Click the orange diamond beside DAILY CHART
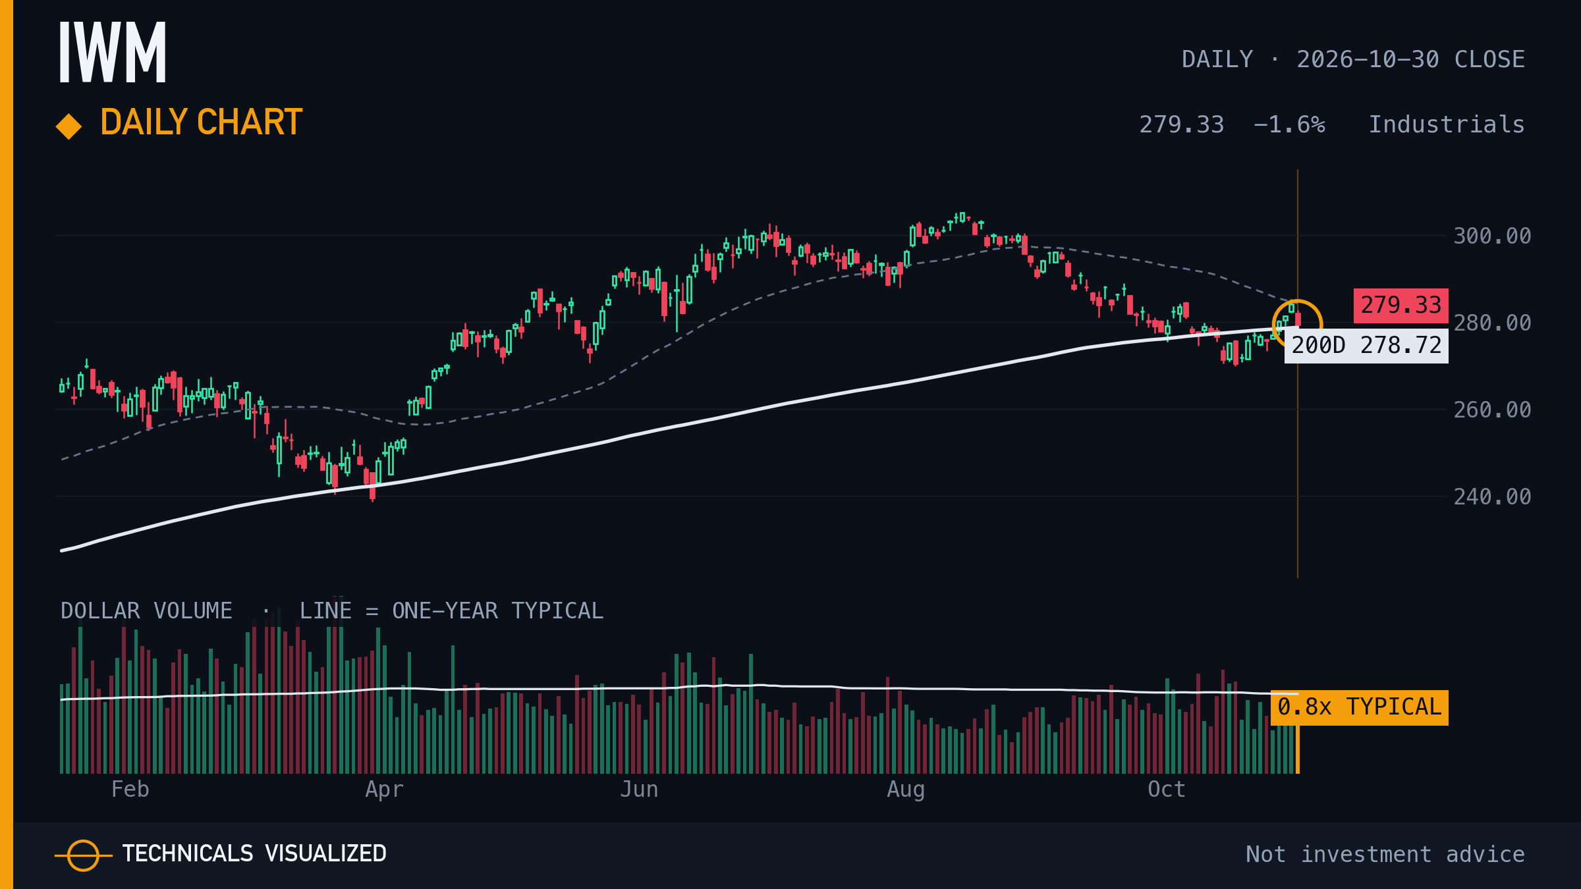 pyautogui.click(x=69, y=126)
